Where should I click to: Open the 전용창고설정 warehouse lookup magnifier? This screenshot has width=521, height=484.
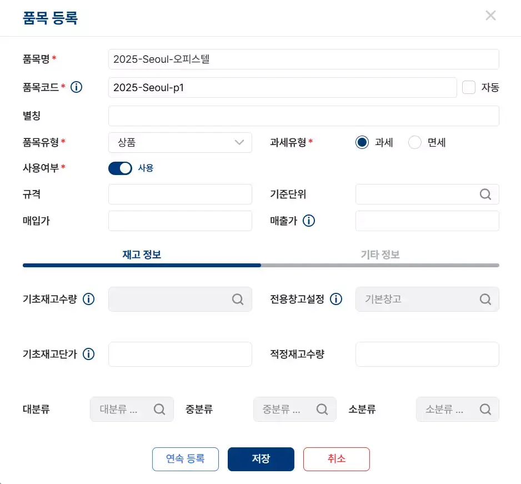pyautogui.click(x=485, y=299)
